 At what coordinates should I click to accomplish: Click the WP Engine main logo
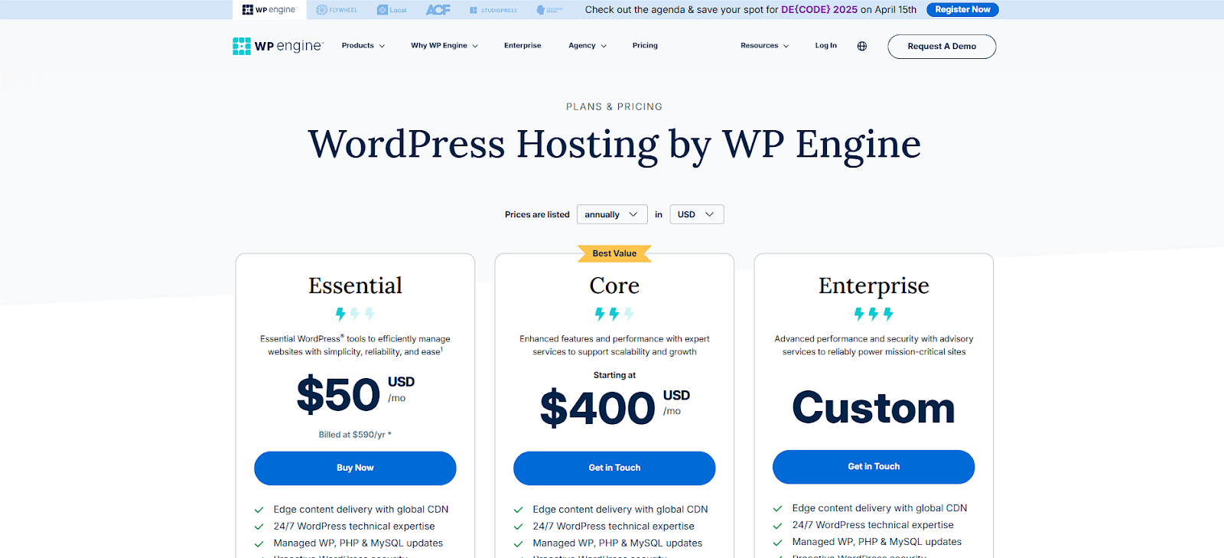pyautogui.click(x=278, y=46)
